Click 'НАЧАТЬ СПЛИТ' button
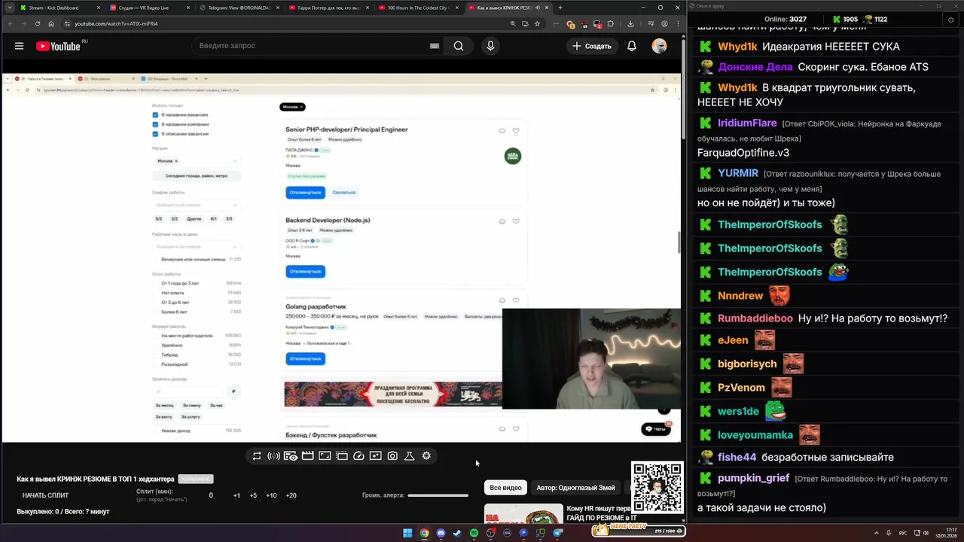 45,495
